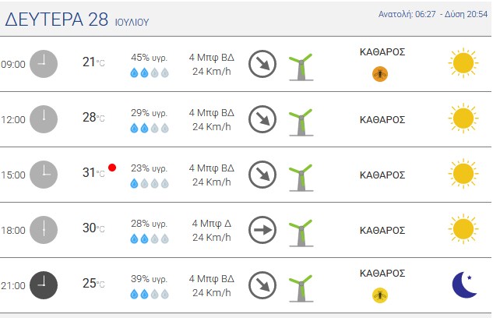Viewport: 493px width, 318px height.
Task: Select the ΔΕΥΤΕΡΑ 28 ΙΟΥΛΙΟΥ heading
Action: tap(77, 19)
